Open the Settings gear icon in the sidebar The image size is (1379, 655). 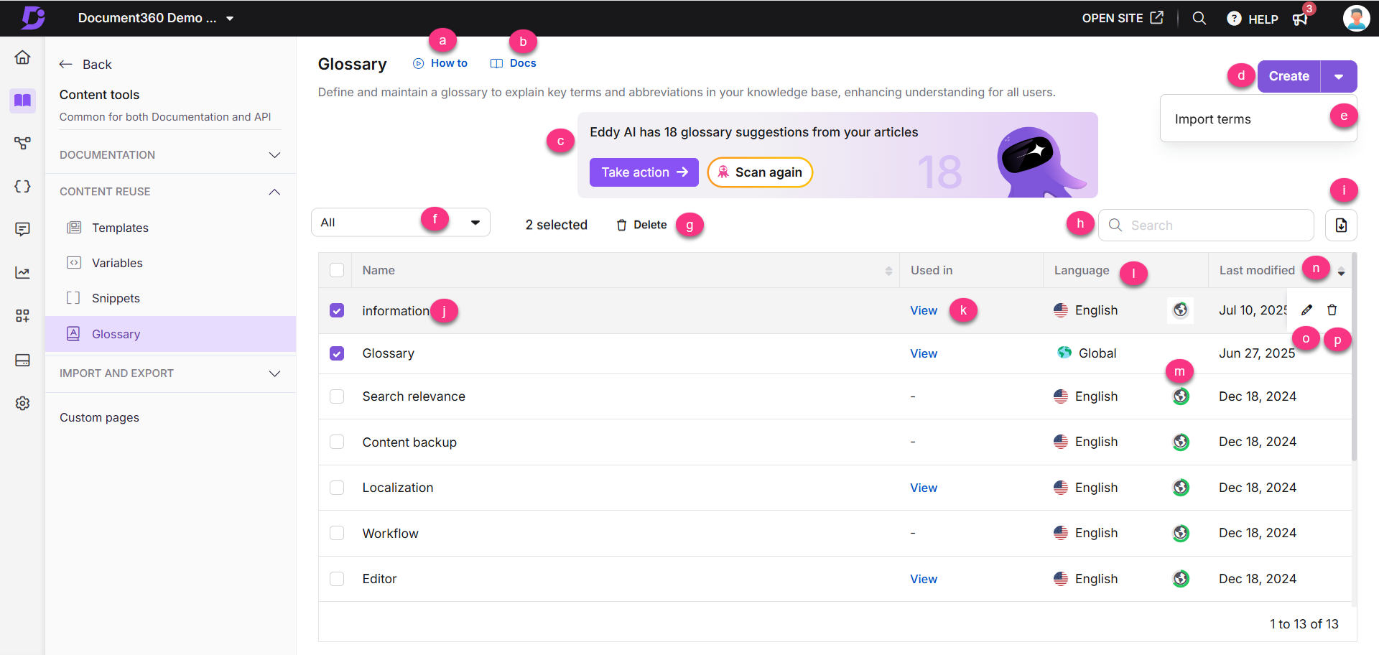(x=22, y=404)
